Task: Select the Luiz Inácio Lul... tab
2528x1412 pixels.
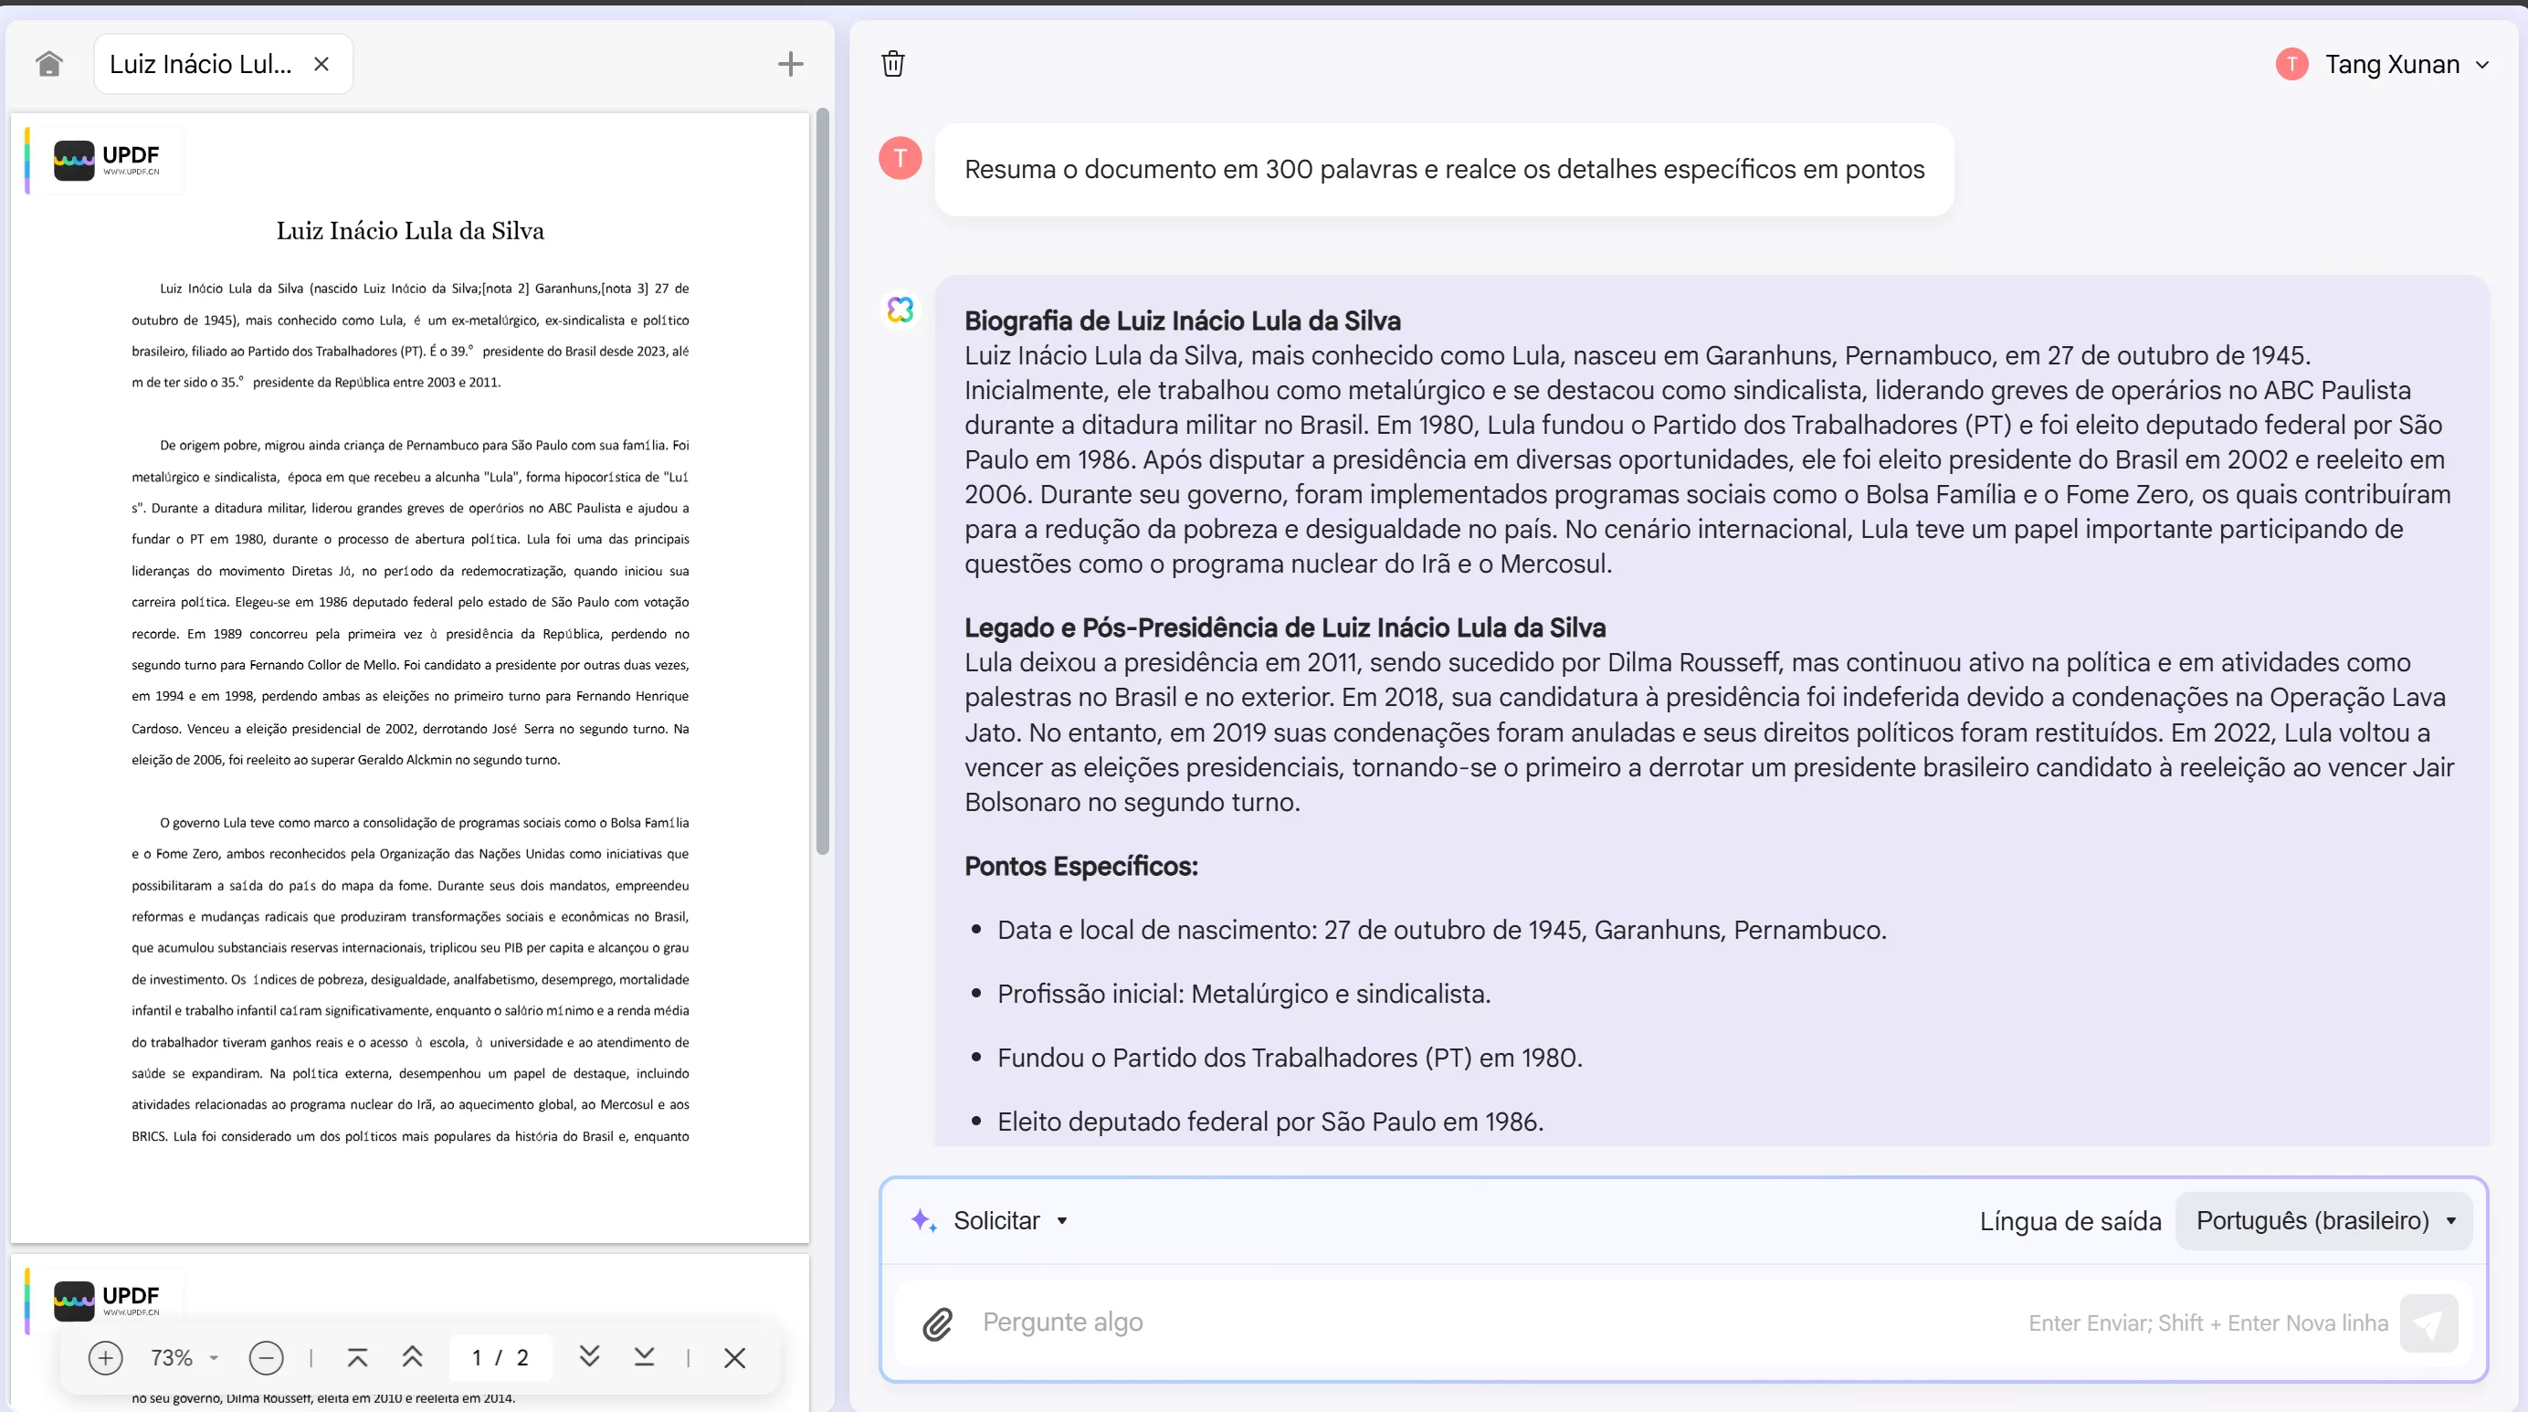Action: pyautogui.click(x=201, y=64)
